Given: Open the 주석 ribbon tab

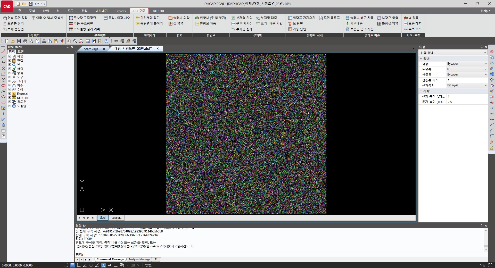Looking at the screenshot, I should tap(32, 11).
